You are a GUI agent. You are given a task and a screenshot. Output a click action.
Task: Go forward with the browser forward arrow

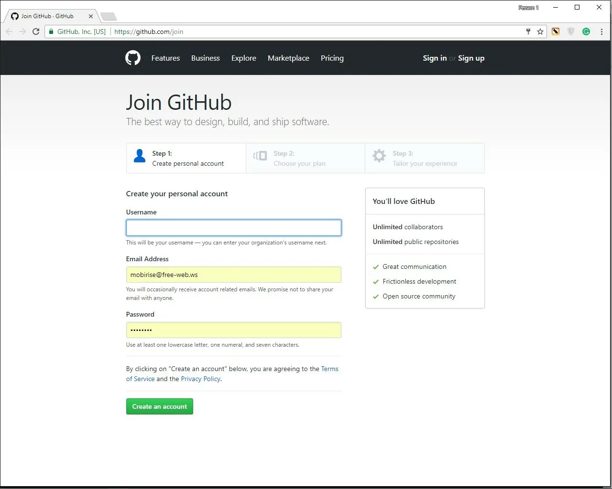[x=22, y=32]
